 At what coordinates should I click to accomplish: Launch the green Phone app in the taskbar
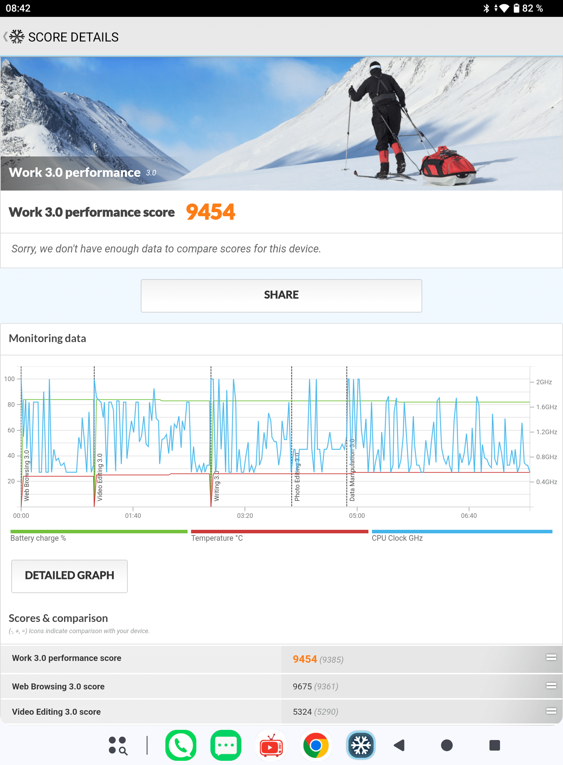[x=181, y=745]
